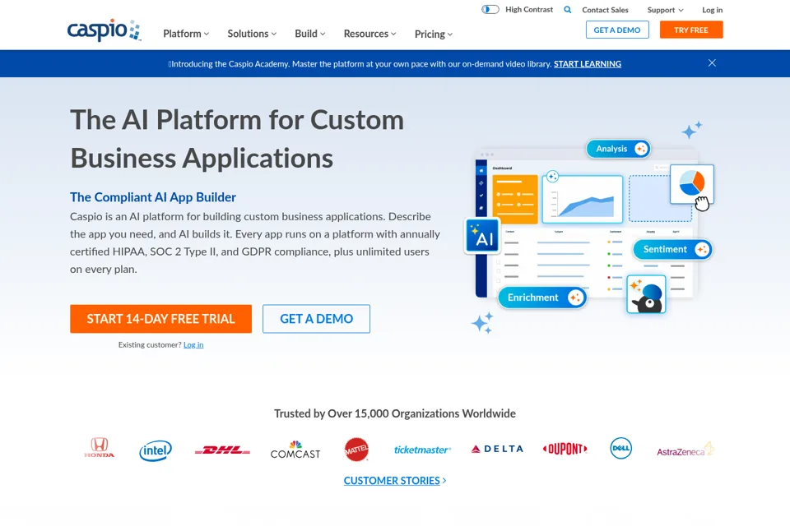Click the TRY FREE button
Viewport: 790px width, 526px height.
tap(691, 30)
